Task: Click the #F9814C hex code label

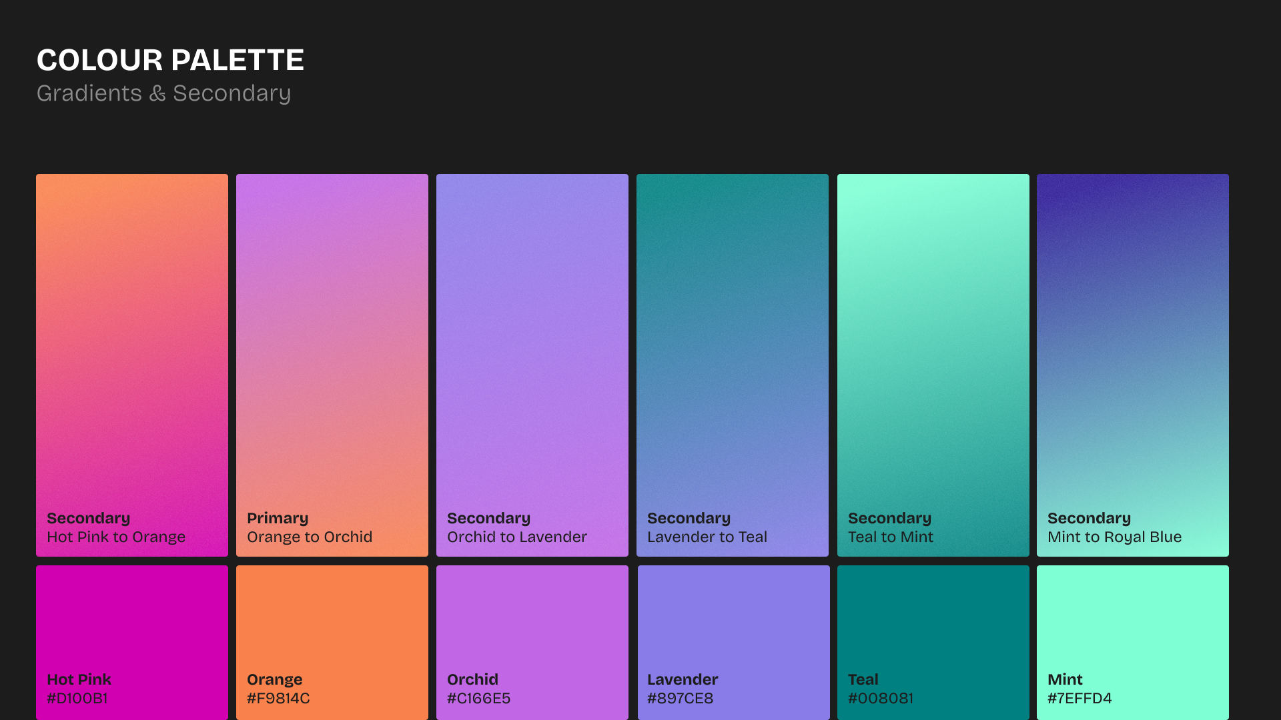Action: (278, 698)
